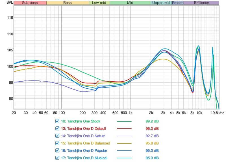The width and height of the screenshot is (226, 162).
Task: Select the Bass frequency band label
Action: [x=68, y=3]
